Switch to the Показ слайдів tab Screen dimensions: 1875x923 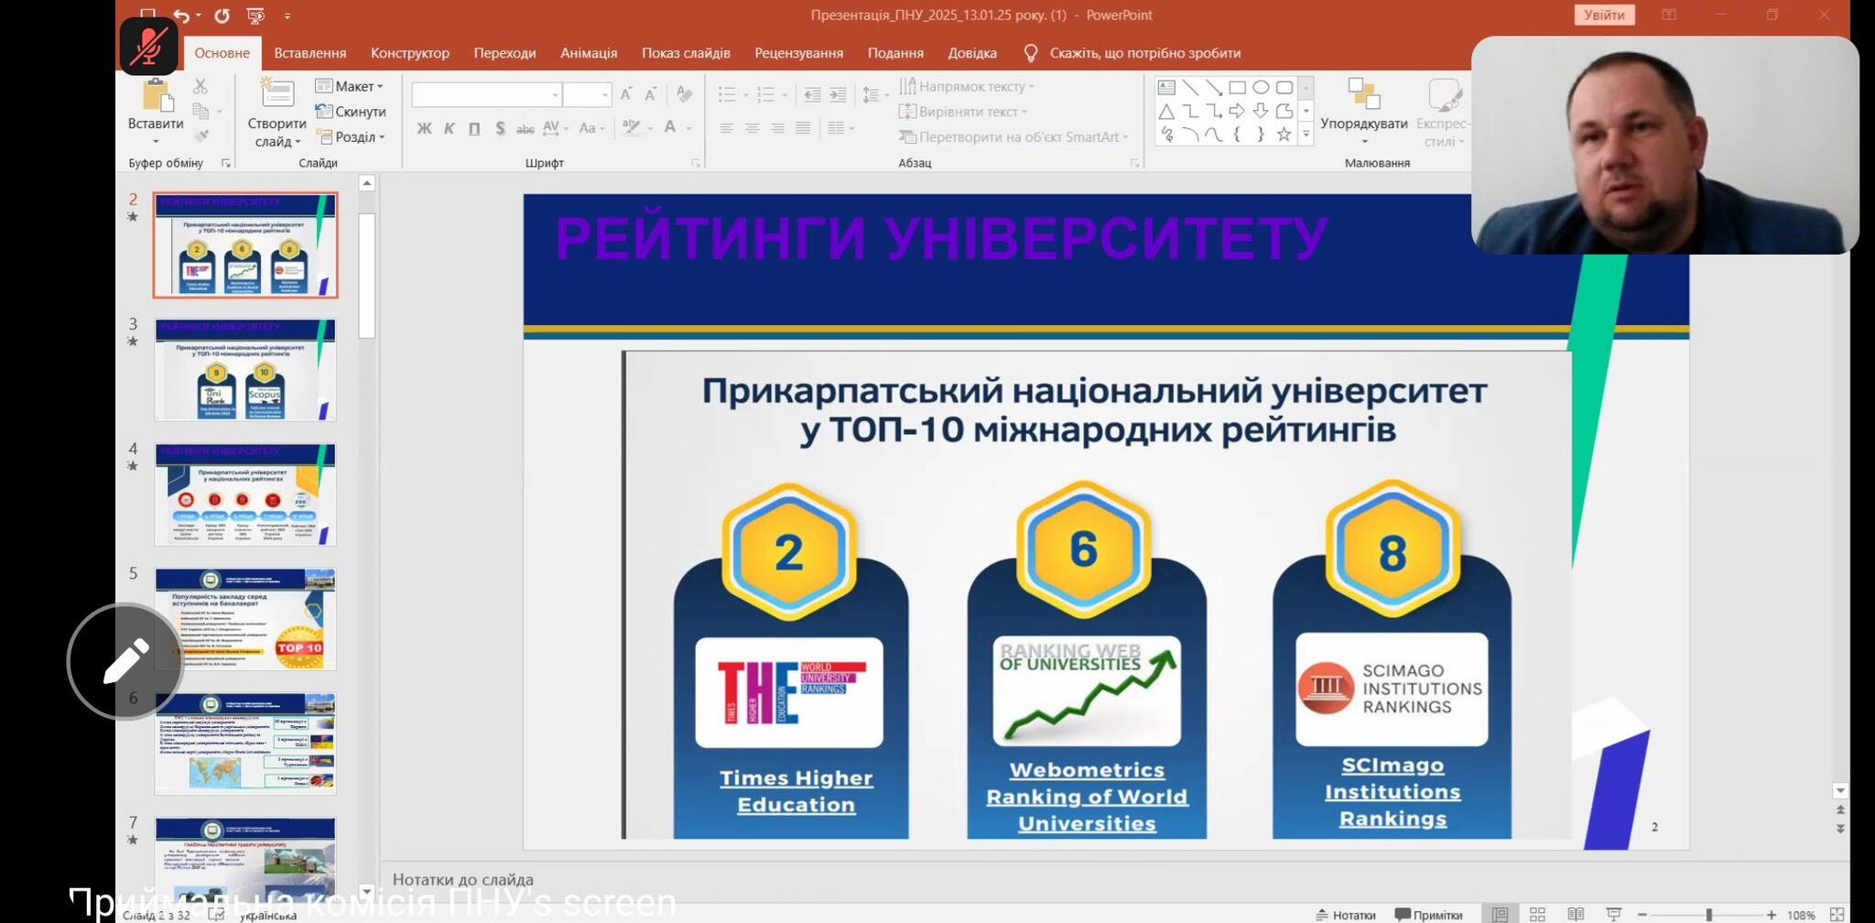tap(686, 53)
